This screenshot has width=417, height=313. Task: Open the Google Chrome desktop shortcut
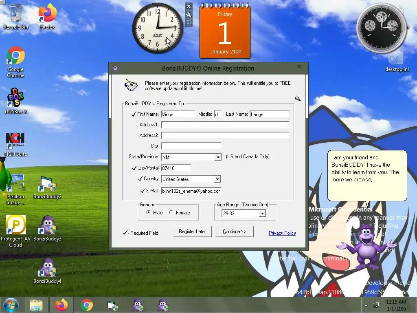(x=16, y=62)
